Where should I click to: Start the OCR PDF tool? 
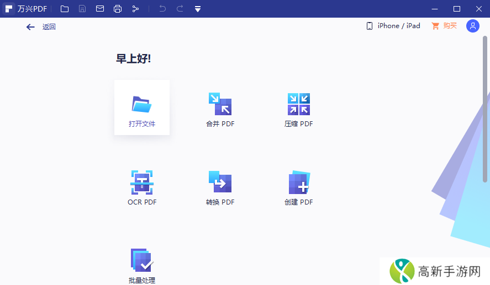coord(142,187)
